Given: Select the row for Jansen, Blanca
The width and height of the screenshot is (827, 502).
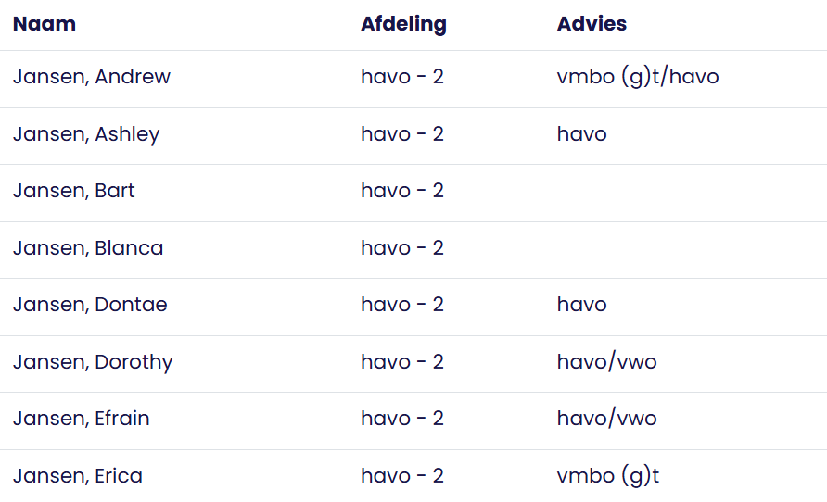Looking at the screenshot, I should coord(413,250).
